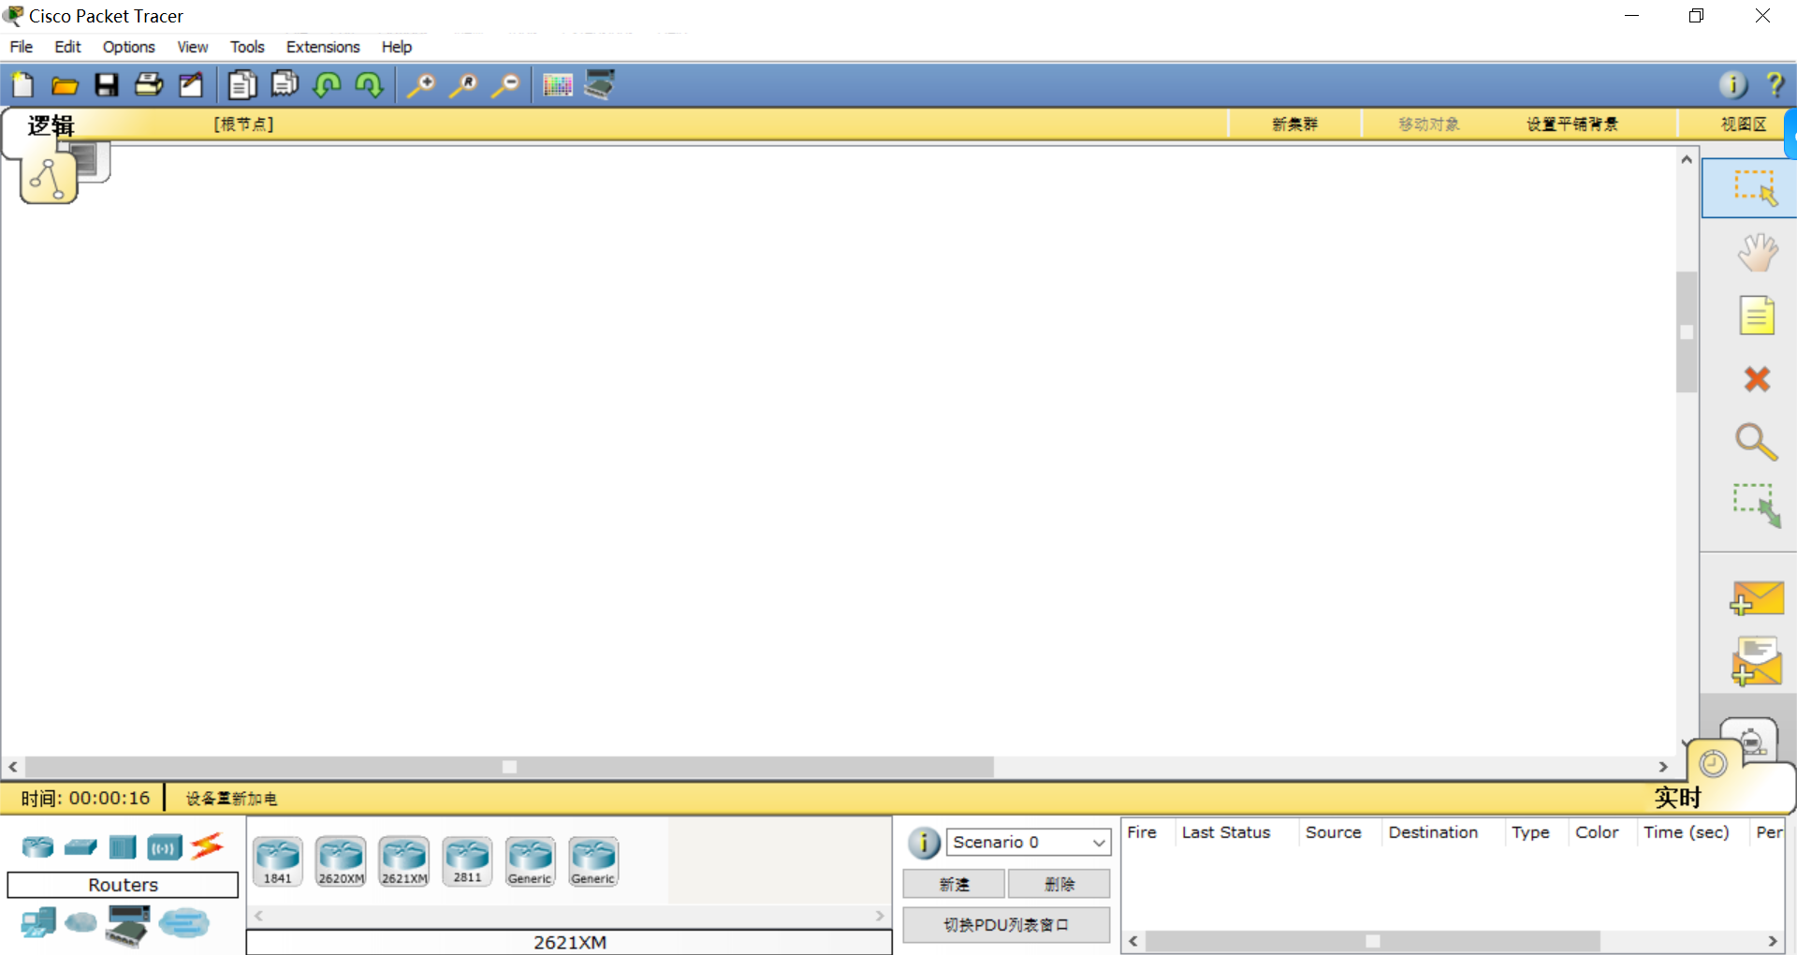Click the Copy icon in toolbar
Image resolution: width=1797 pixels, height=955 pixels.
click(242, 85)
